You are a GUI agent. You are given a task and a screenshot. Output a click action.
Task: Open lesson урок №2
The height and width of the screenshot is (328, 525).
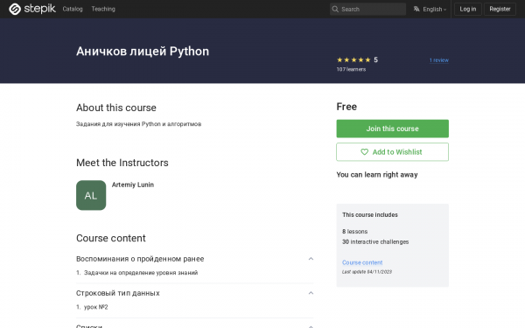(x=96, y=307)
